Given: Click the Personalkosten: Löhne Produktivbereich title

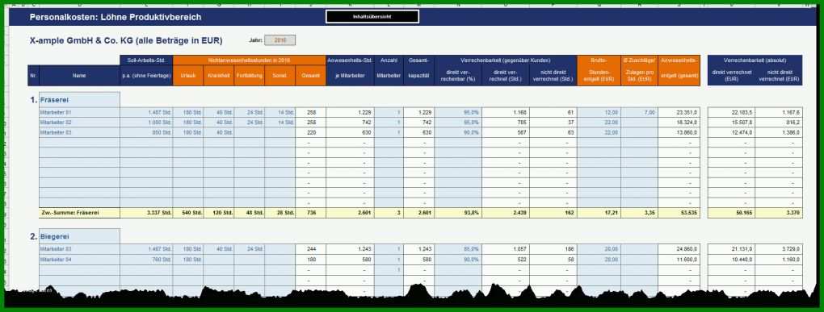Looking at the screenshot, I should coord(115,17).
